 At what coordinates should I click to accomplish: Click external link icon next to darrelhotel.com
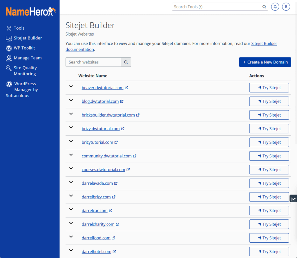114,252
